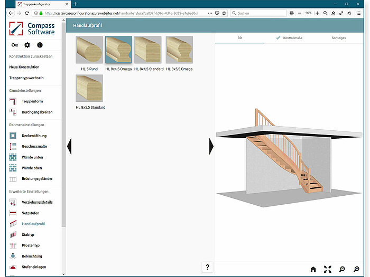Click the right-pointing black arrow divider
This screenshot has width=370, height=277.
point(211,146)
